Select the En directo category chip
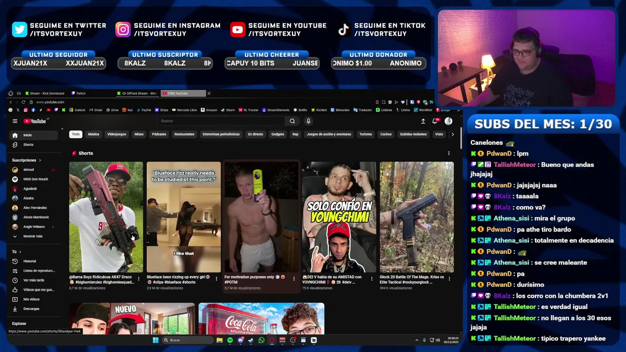626x352 pixels. pyautogui.click(x=255, y=134)
